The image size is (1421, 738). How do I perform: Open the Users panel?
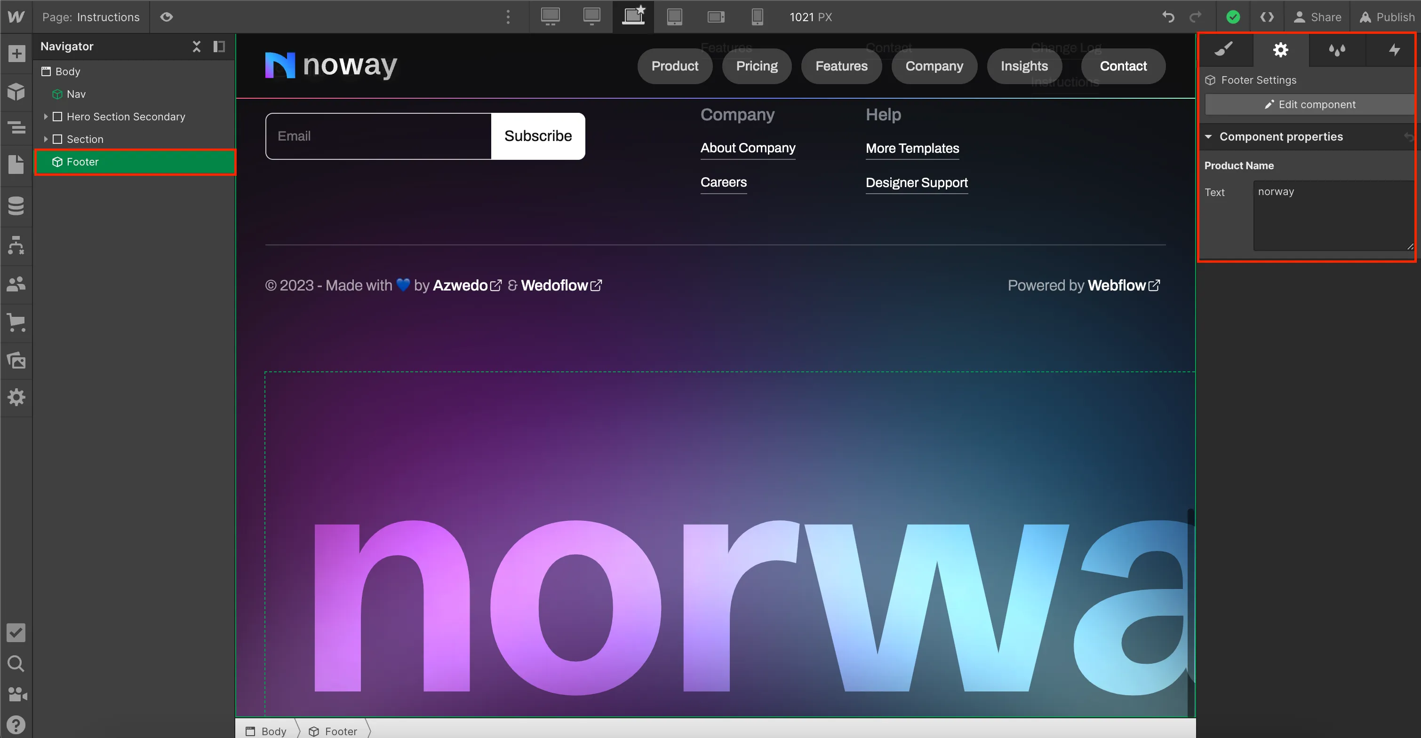point(16,284)
